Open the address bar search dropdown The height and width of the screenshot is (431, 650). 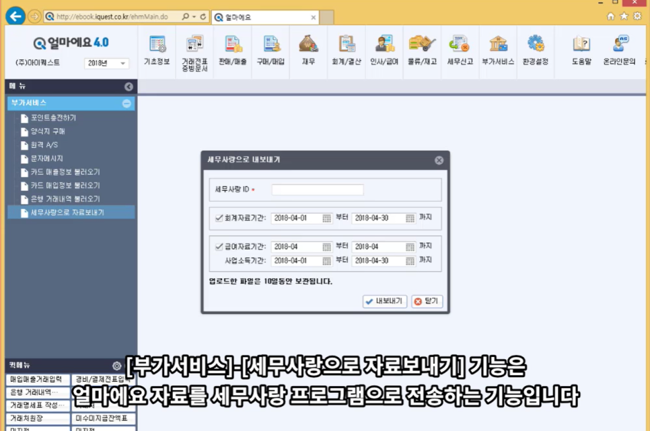[x=194, y=17]
